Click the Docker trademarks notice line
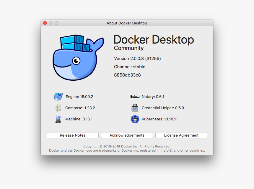 tap(127, 150)
